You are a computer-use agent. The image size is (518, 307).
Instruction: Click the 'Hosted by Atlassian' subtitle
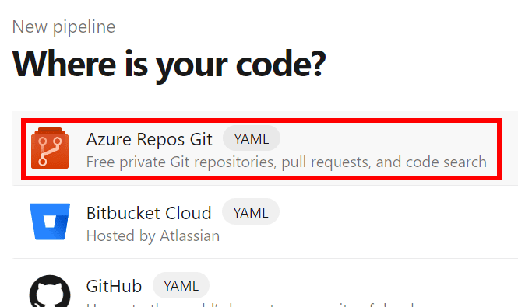coord(153,236)
